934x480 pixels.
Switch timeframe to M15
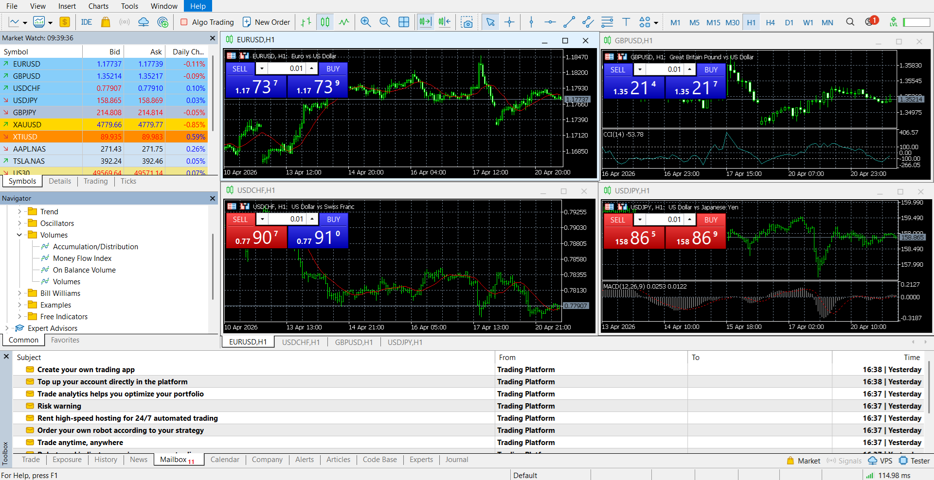713,22
